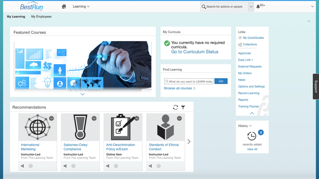Share the International Marketing course

[x=23, y=166]
